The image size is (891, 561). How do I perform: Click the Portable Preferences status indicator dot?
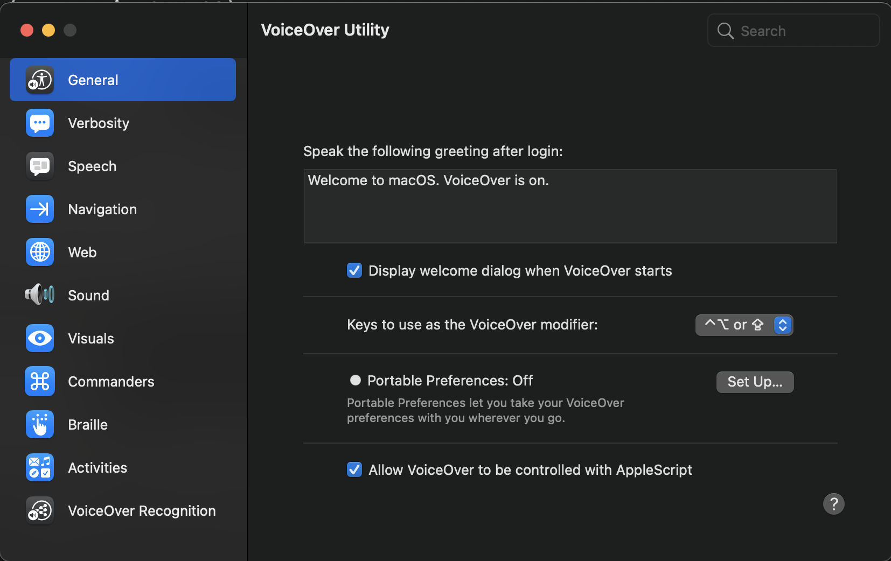pos(356,380)
